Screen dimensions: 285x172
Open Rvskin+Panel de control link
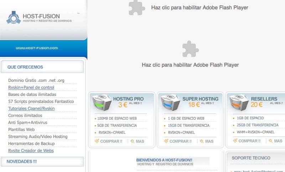[x=31, y=87]
